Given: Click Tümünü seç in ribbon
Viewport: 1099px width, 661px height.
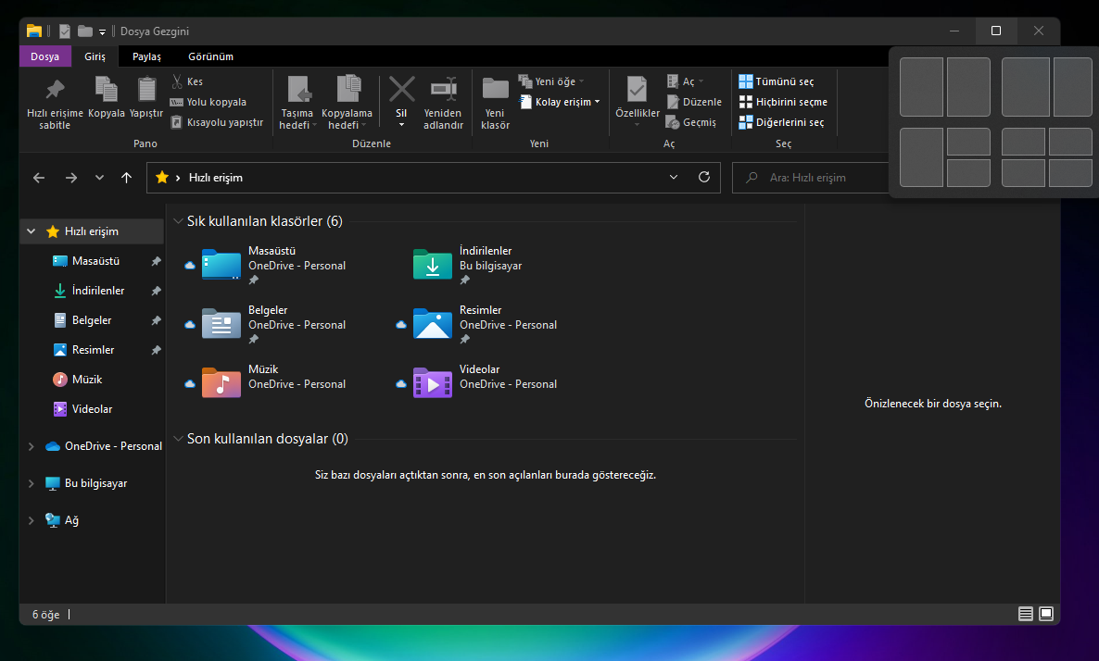Looking at the screenshot, I should click(777, 81).
